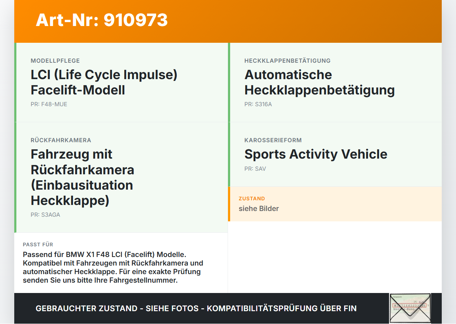Select the Fahrzeug mit Rückfahrkamera heading

tap(82, 178)
